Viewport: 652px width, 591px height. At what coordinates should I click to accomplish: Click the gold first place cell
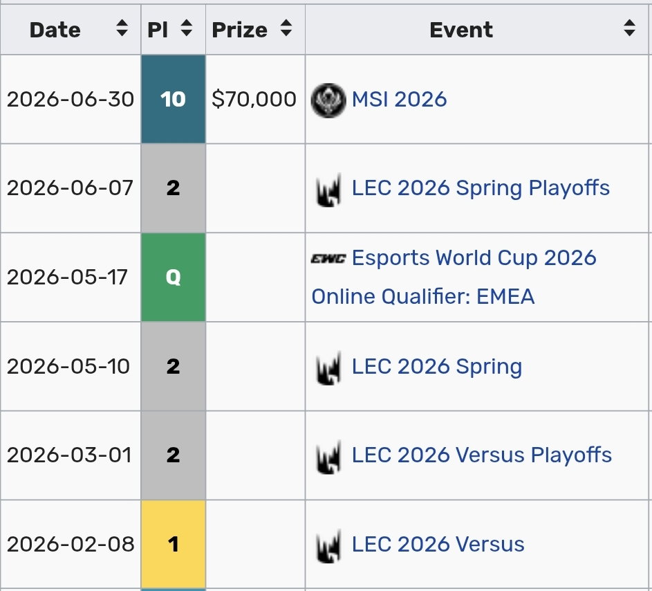[174, 544]
